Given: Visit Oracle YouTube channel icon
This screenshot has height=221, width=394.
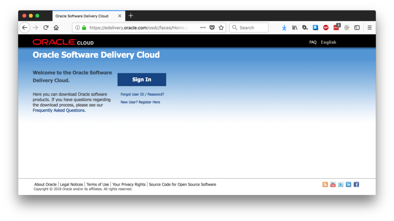Looking at the screenshot, I should [x=333, y=184].
